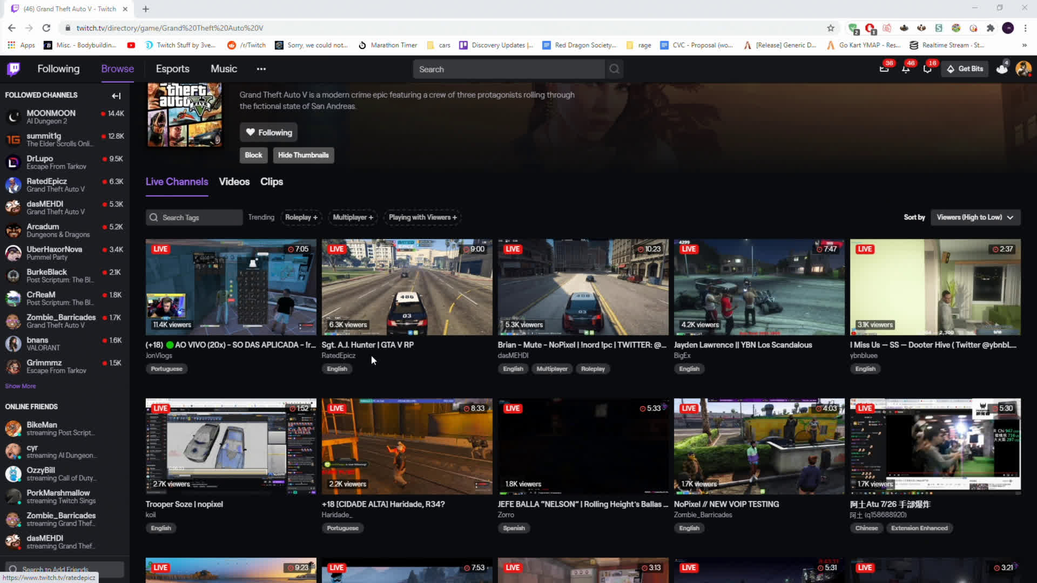Click the search magnifier button

tap(614, 69)
